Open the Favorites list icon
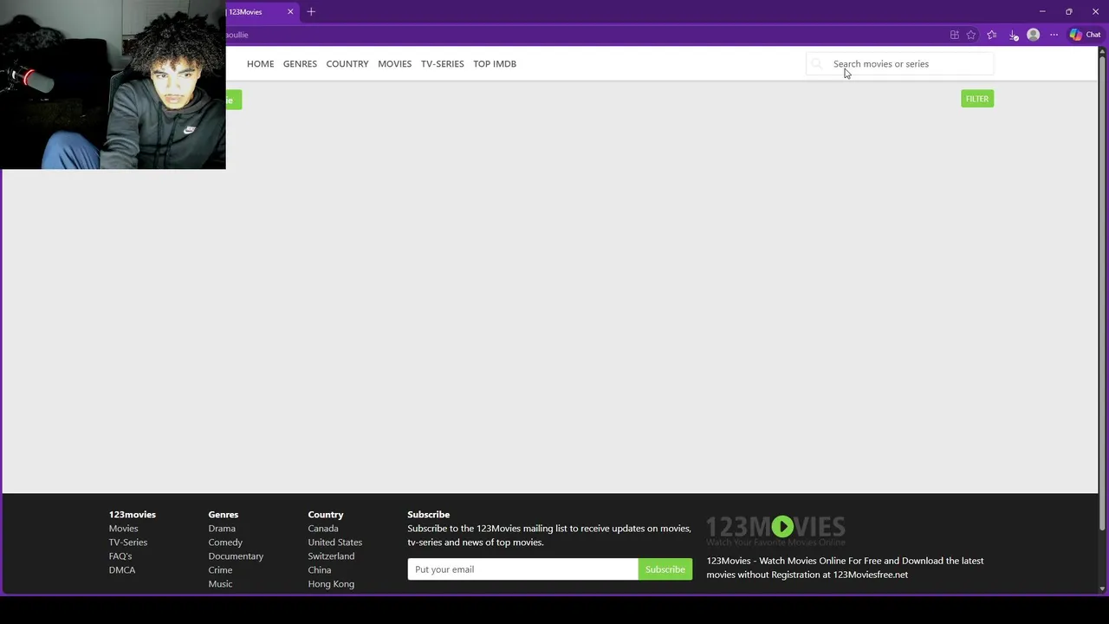The height and width of the screenshot is (624, 1109). [992, 35]
